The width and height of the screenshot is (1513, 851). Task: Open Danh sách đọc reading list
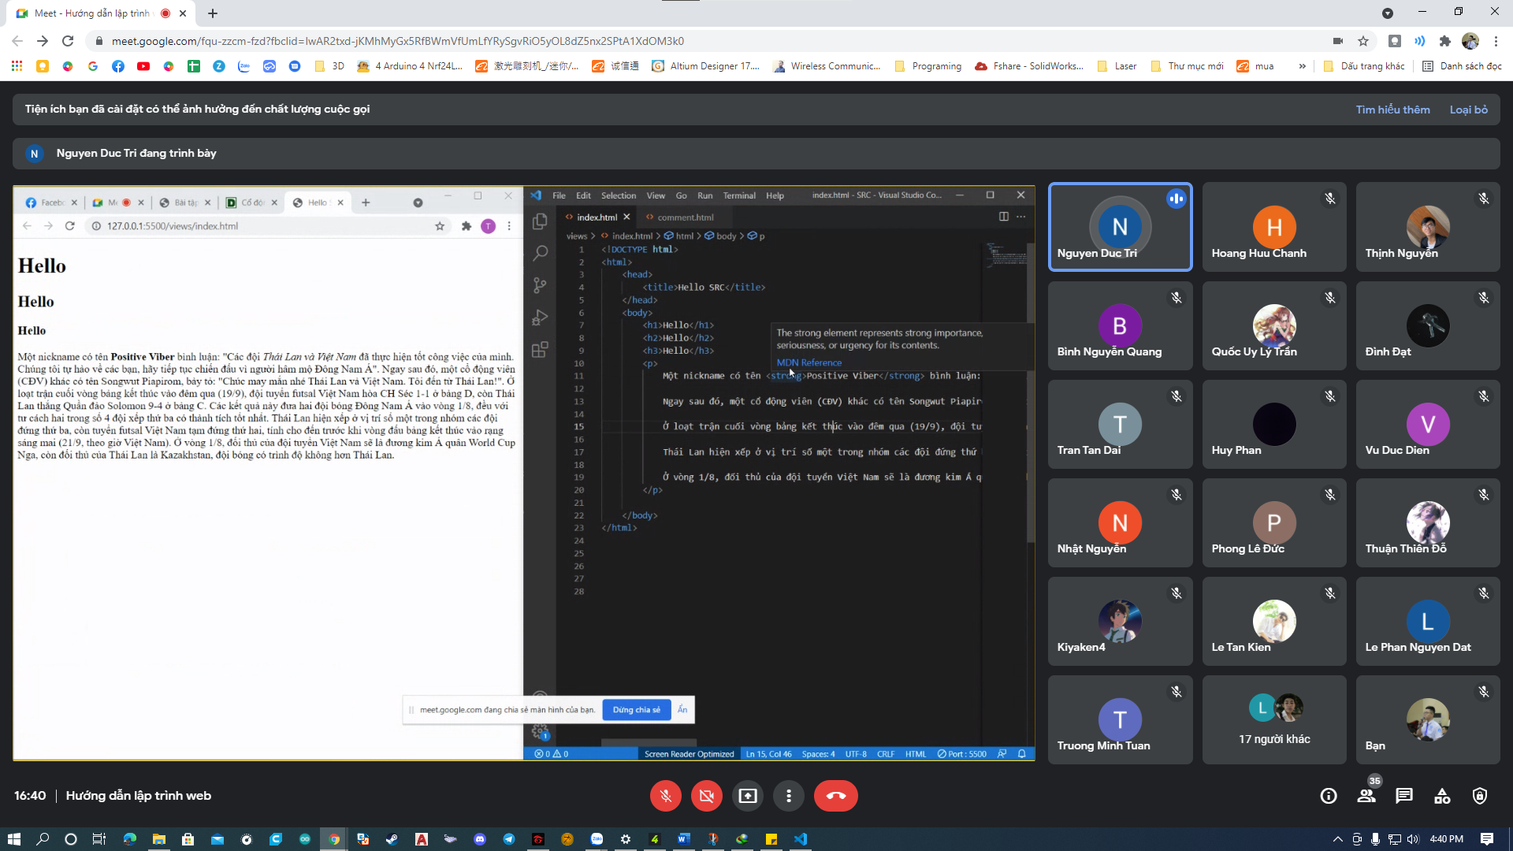coord(1462,66)
